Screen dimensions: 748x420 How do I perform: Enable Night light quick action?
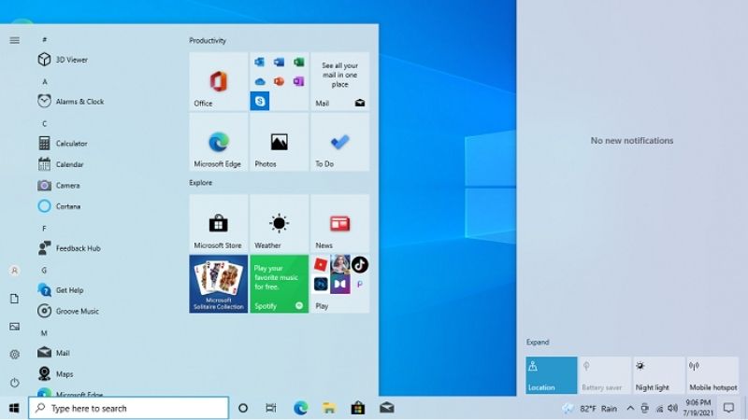(x=658, y=375)
